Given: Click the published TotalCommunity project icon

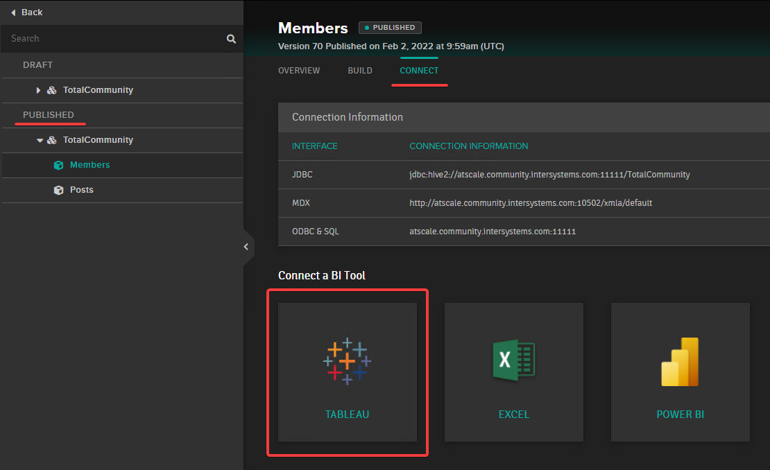Looking at the screenshot, I should 51,140.
